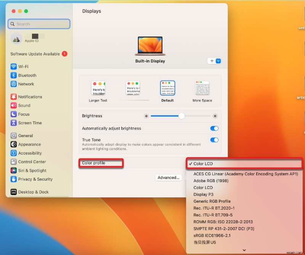Click the high brightness sun icon

click(x=215, y=116)
